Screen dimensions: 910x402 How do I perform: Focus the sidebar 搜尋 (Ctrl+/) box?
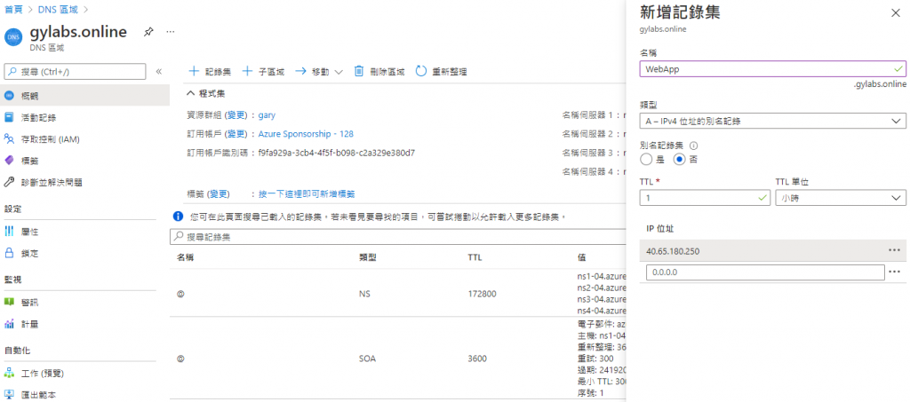point(75,71)
